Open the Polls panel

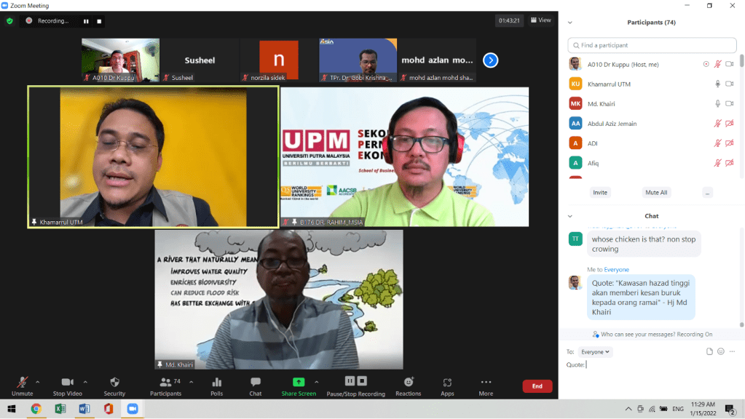click(x=216, y=386)
